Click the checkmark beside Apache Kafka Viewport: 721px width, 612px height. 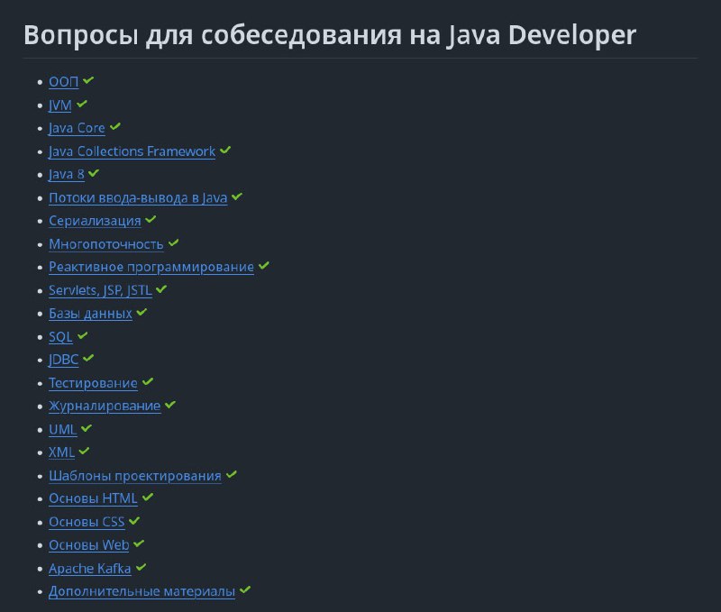141,567
